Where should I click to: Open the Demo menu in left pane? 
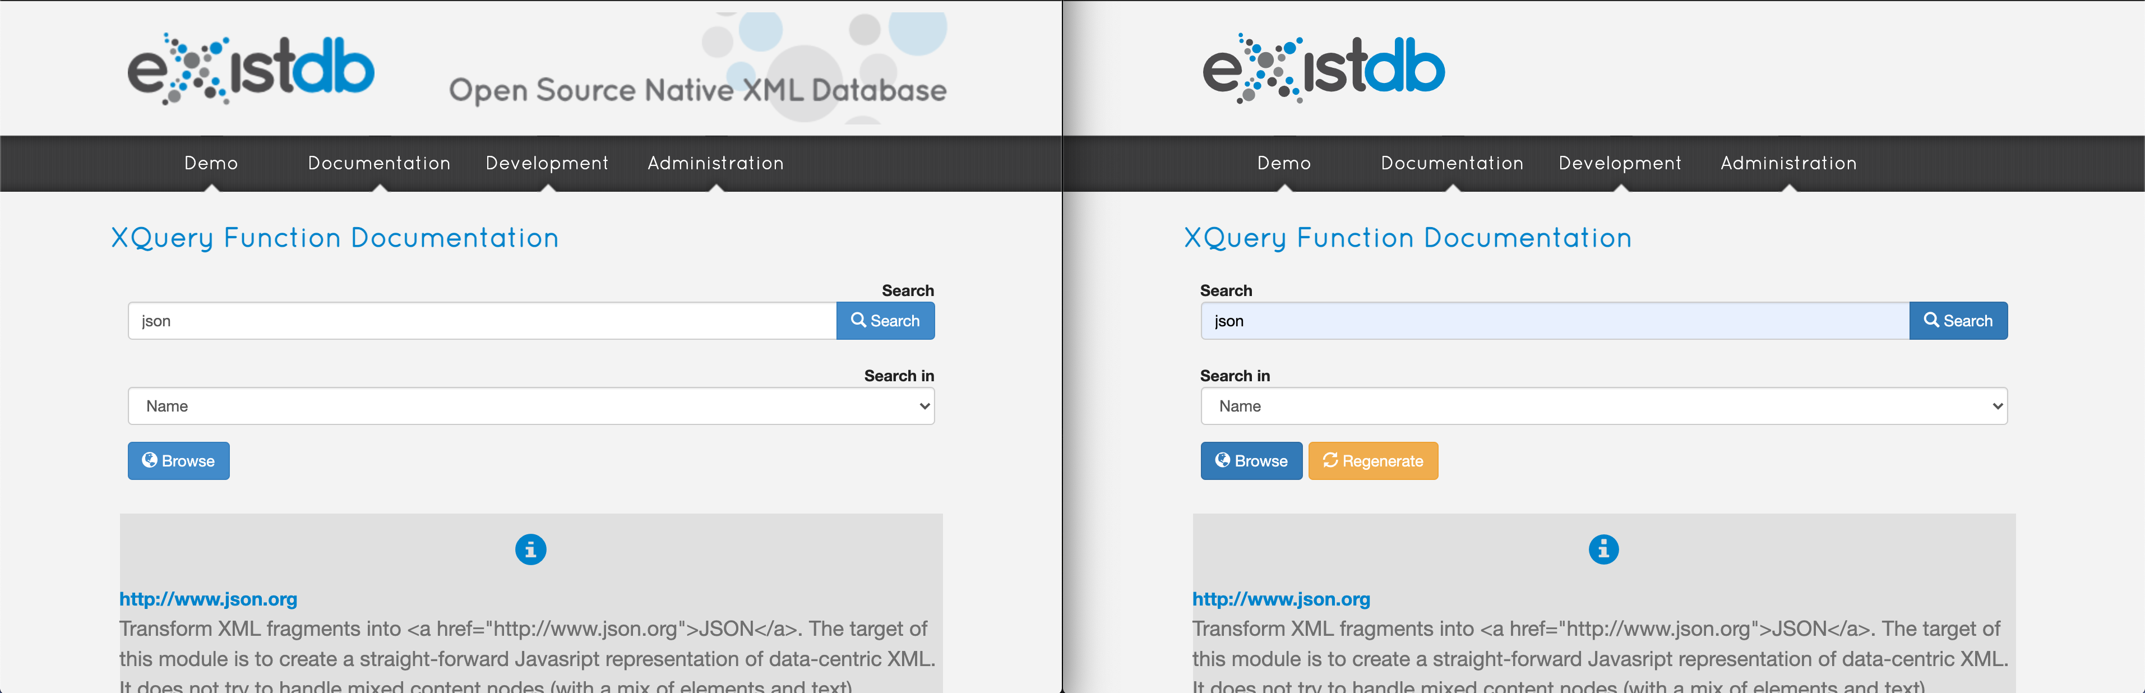click(211, 163)
